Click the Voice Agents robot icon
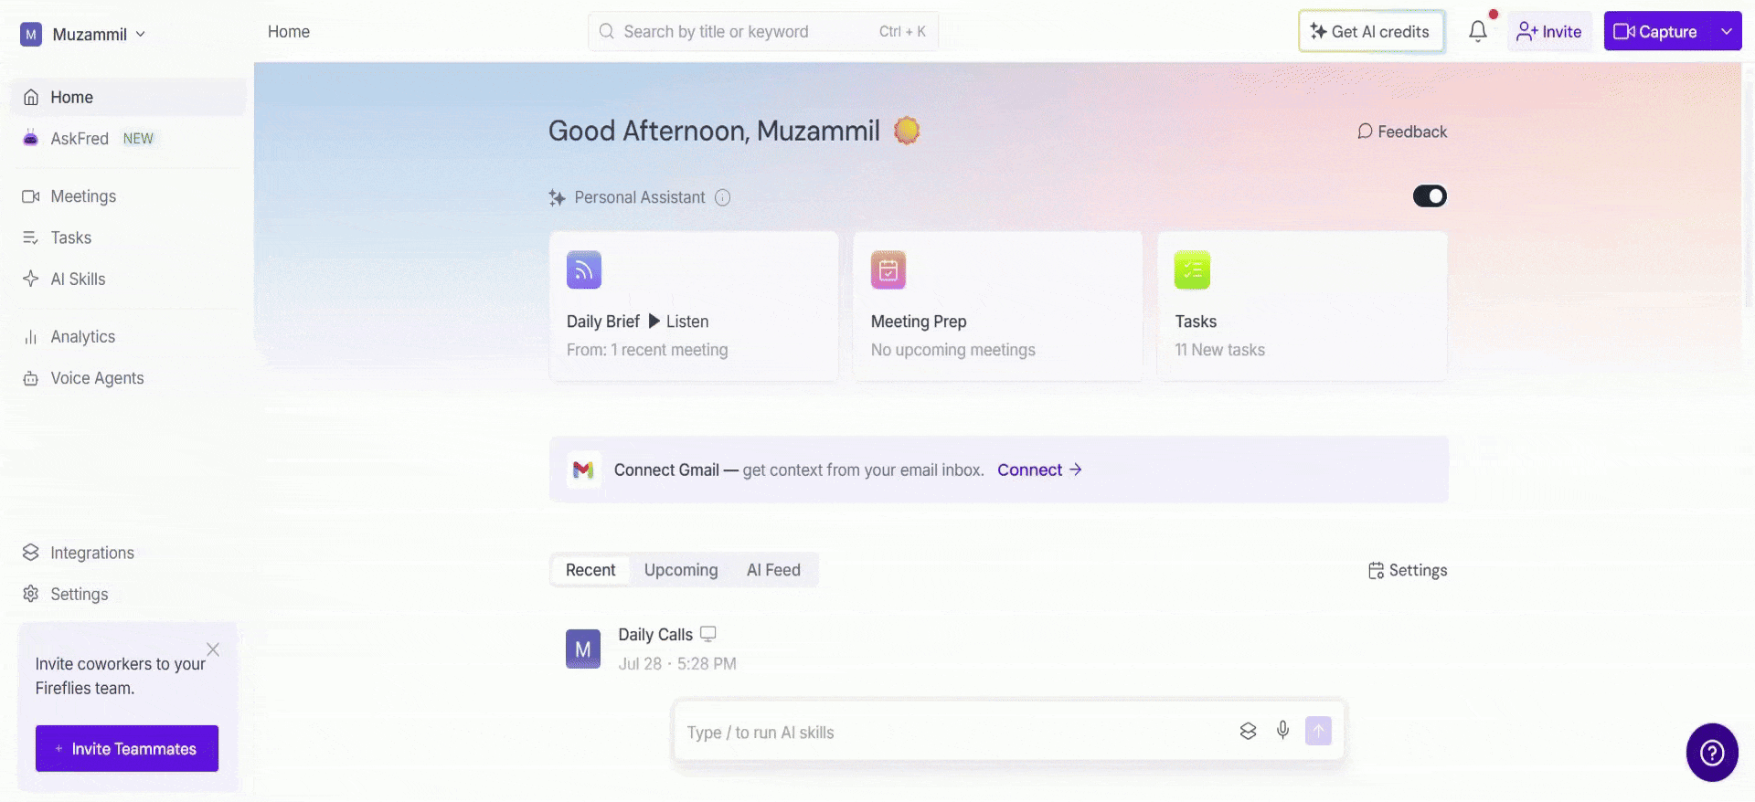Viewport: 1755px width, 802px height. point(31,378)
